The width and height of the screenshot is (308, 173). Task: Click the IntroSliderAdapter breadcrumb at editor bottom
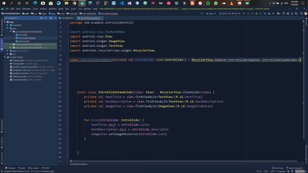click(x=79, y=164)
